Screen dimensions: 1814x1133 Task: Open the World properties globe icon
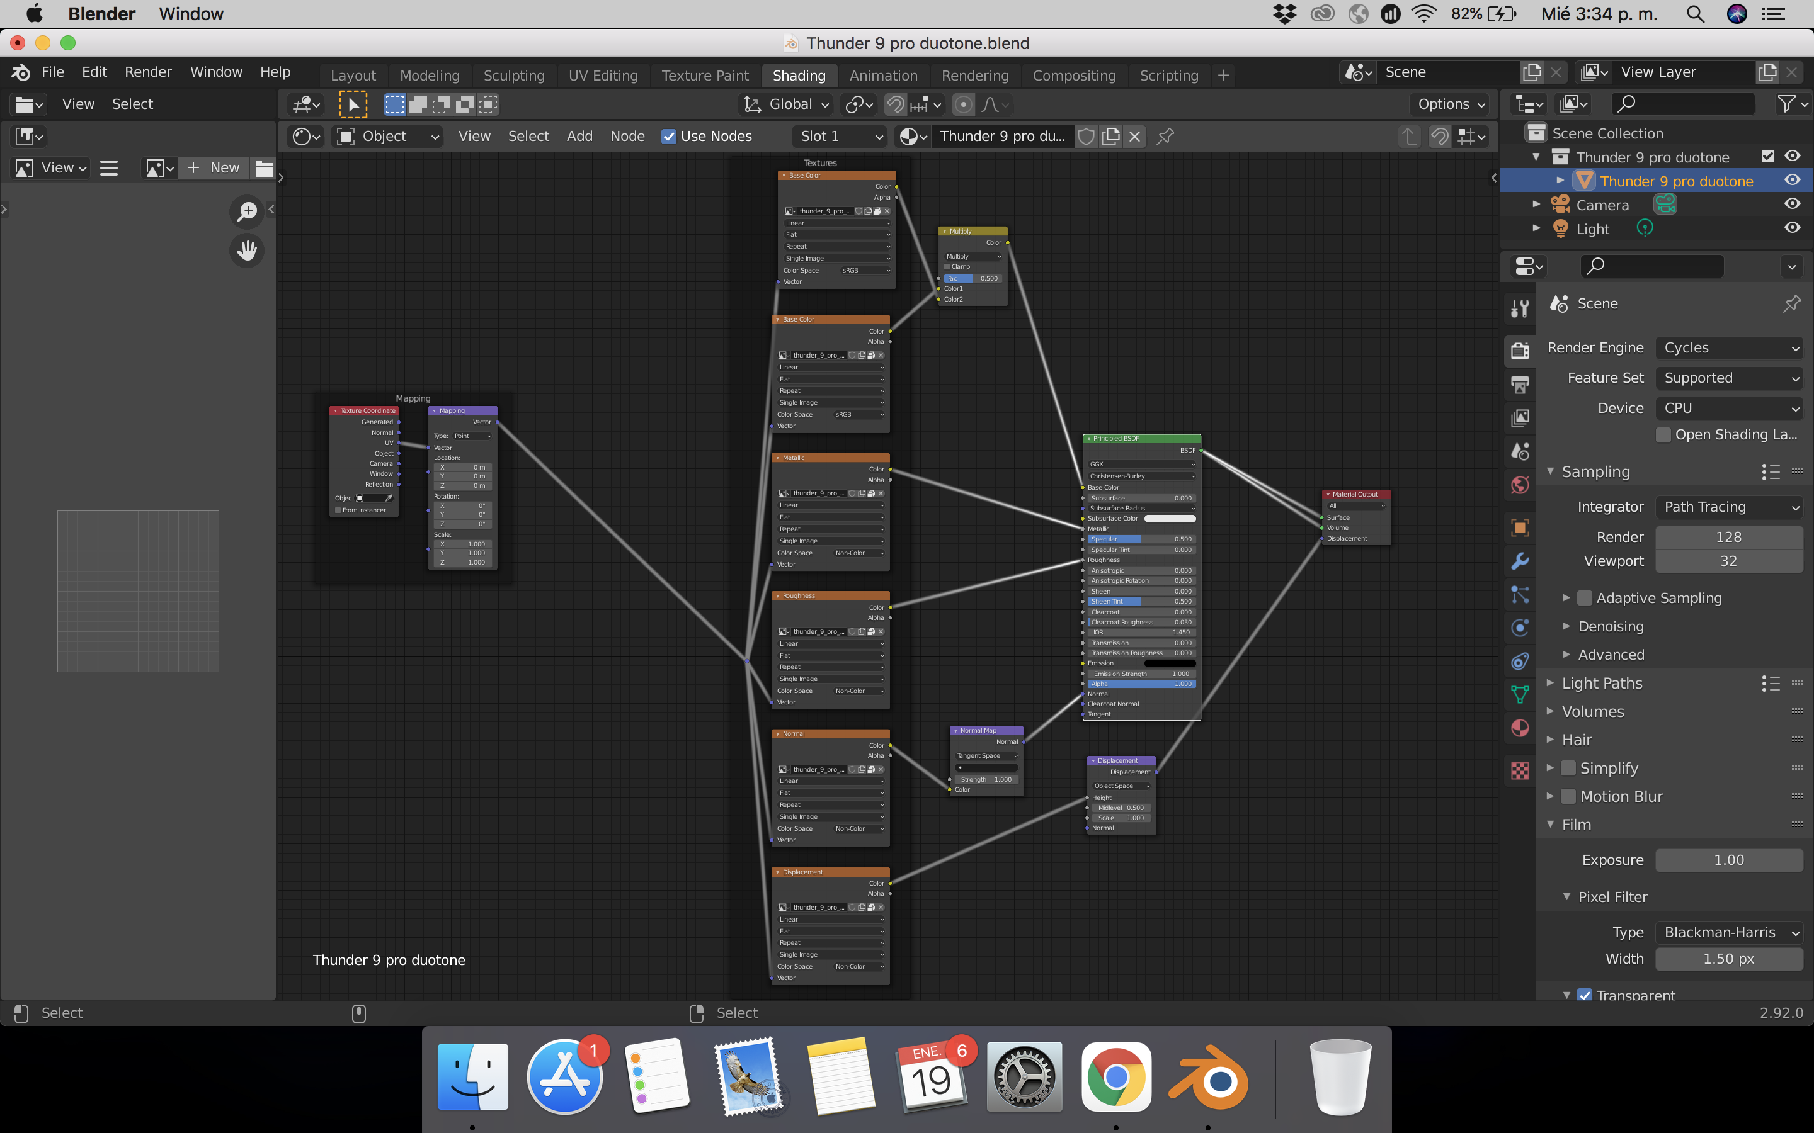[x=1519, y=485]
